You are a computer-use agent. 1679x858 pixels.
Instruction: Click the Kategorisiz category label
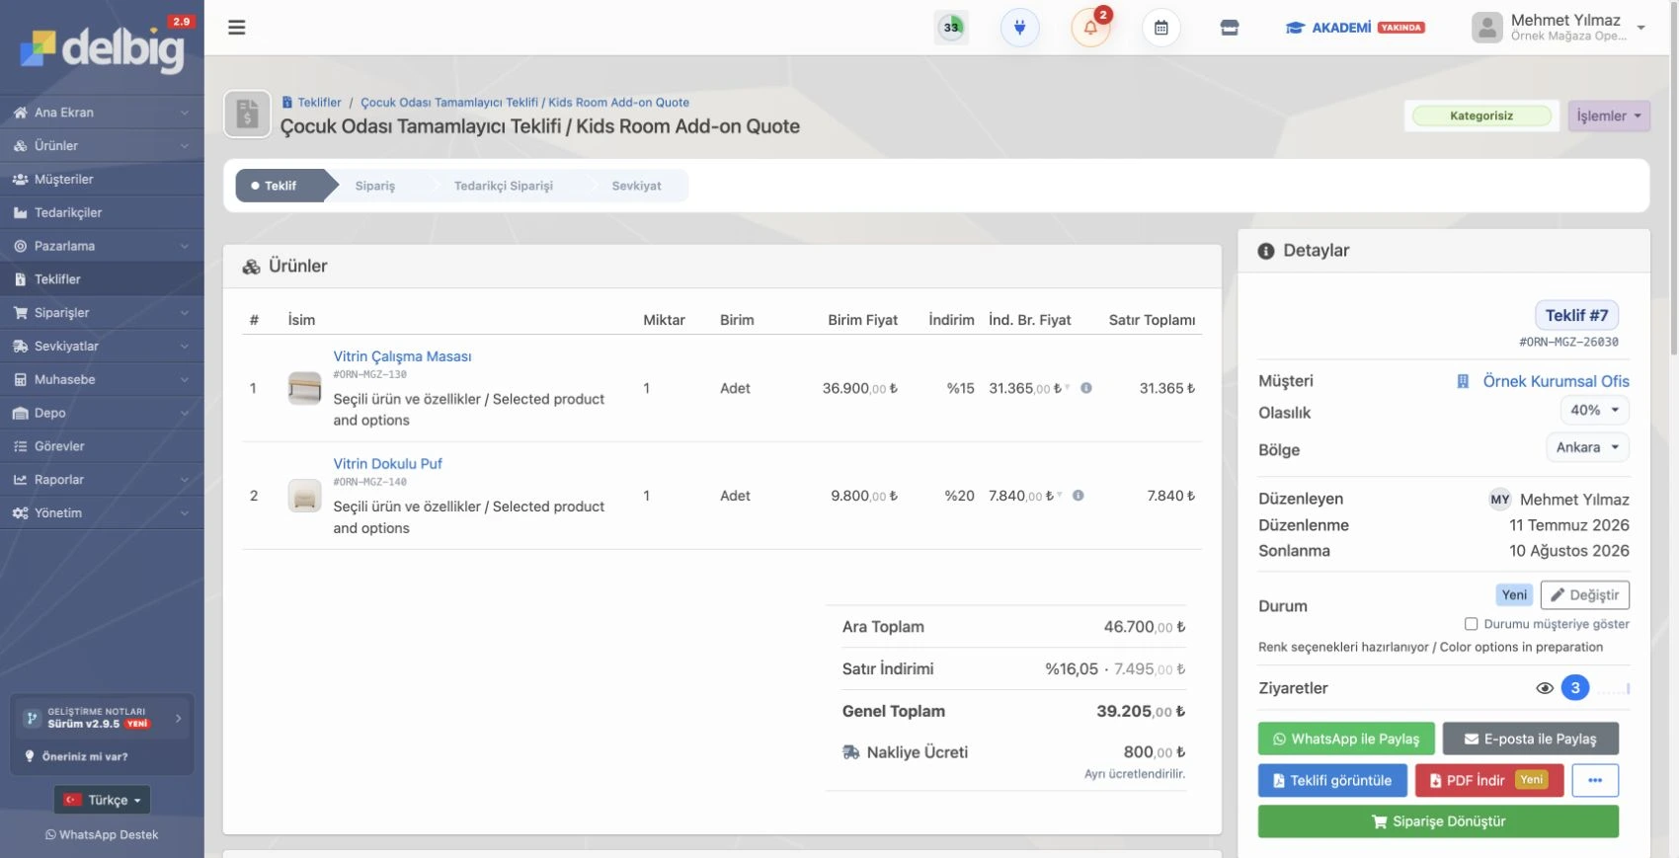click(x=1480, y=116)
